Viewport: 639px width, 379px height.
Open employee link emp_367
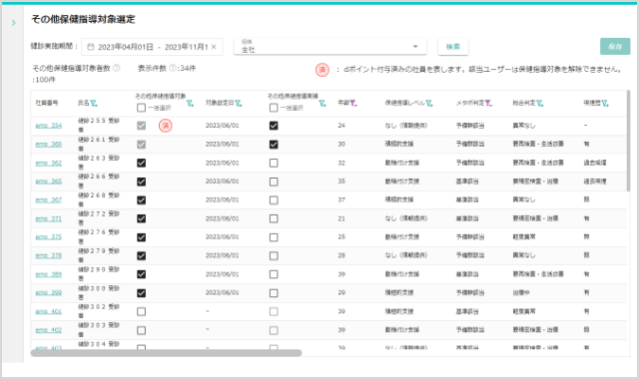pyautogui.click(x=49, y=199)
